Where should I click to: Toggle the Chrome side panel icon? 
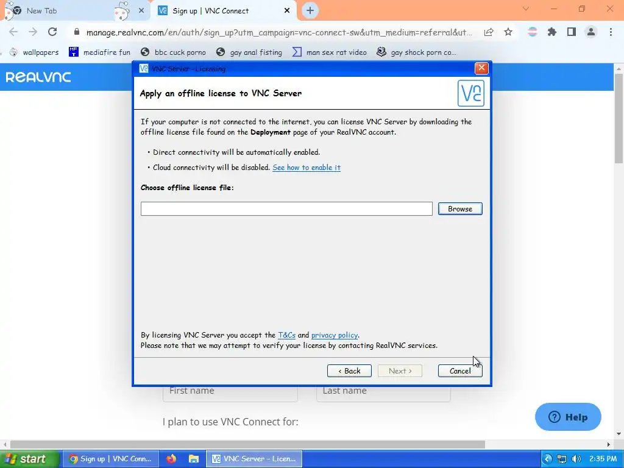pyautogui.click(x=572, y=32)
